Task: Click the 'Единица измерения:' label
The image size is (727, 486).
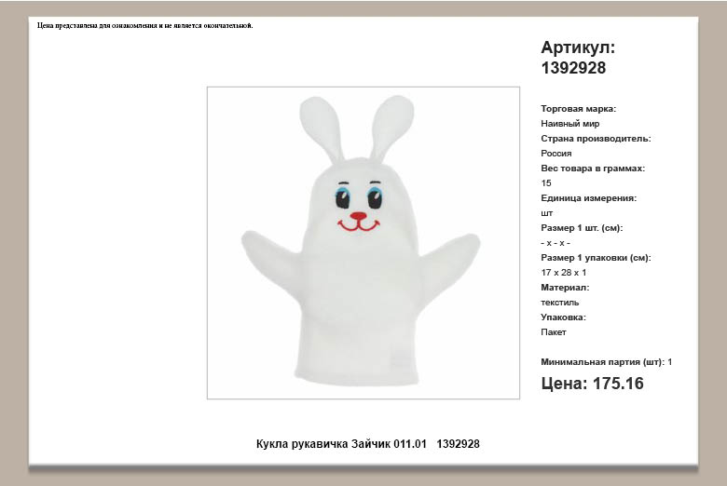Action: coord(588,197)
